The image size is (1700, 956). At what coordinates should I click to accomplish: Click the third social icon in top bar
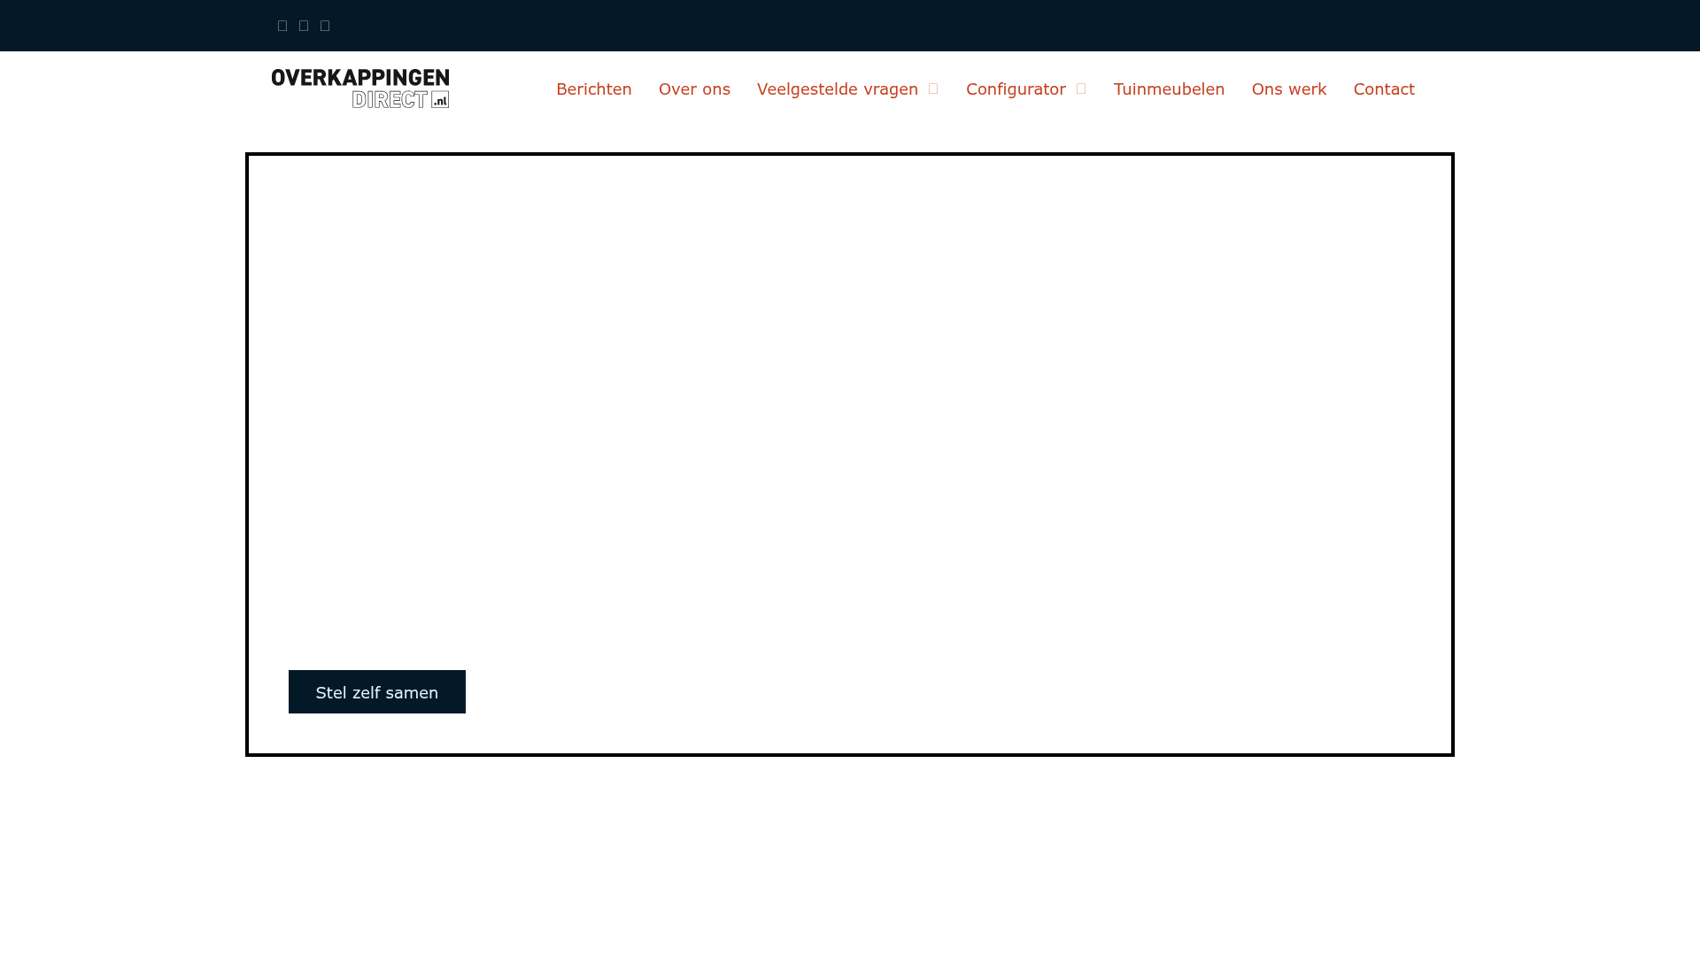325,26
